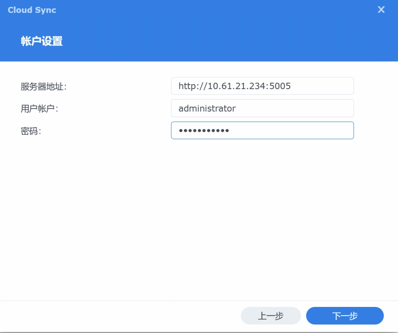The height and width of the screenshot is (333, 398).
Task: Proceed with the 下一步 button
Action: click(x=345, y=316)
